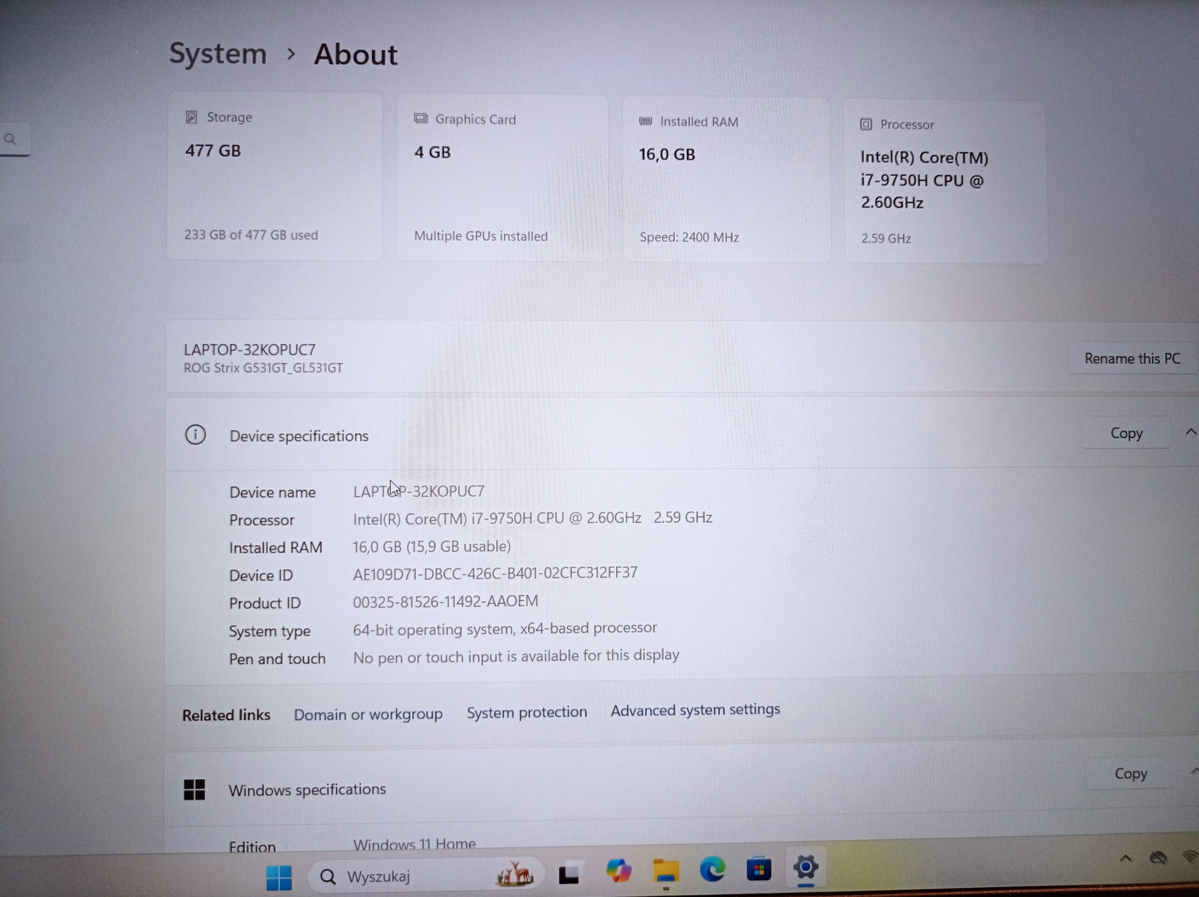This screenshot has width=1199, height=897.
Task: Copy the Windows specifications
Action: pyautogui.click(x=1131, y=773)
